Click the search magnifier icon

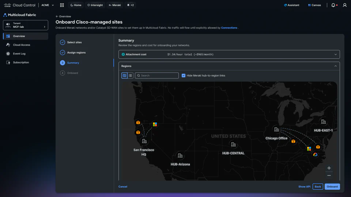tap(139, 76)
